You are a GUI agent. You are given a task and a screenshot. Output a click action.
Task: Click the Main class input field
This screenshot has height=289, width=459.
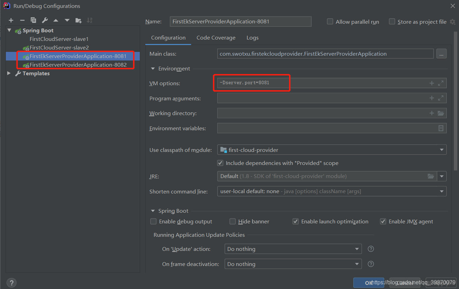[x=325, y=54]
